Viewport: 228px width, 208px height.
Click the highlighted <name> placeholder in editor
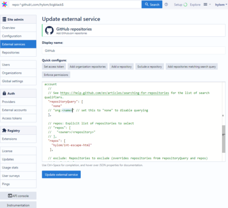[x=67, y=110]
